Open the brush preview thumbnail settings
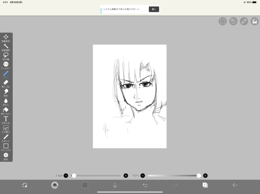Screen dimensions: 260x194 pos(55,185)
